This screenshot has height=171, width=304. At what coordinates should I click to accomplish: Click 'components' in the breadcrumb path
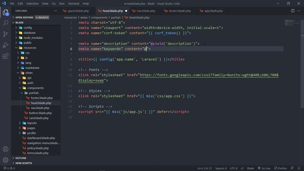click(99, 18)
